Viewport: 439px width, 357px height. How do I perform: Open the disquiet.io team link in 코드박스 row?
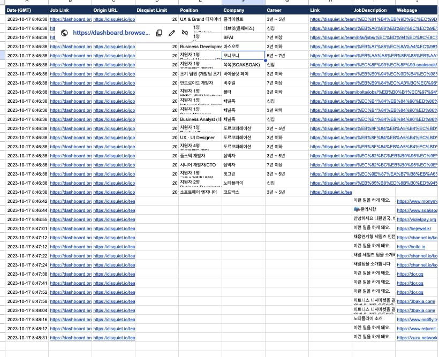(x=331, y=192)
